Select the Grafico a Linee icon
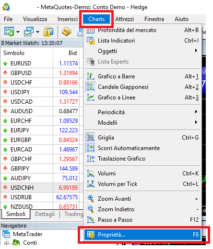The width and height of the screenshot is (213, 249). coord(91,97)
